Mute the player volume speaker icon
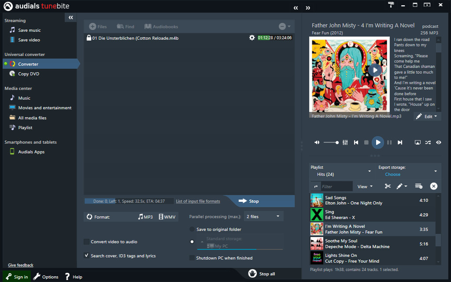The image size is (451, 282). [317, 142]
